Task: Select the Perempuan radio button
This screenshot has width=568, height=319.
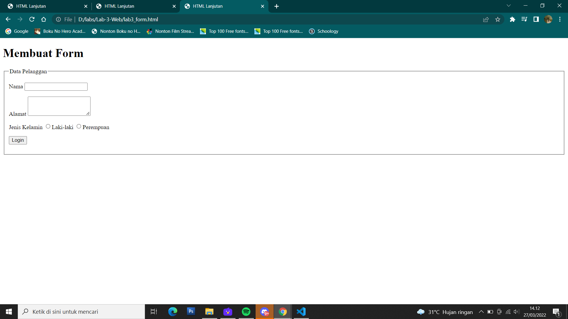Action: pyautogui.click(x=79, y=126)
